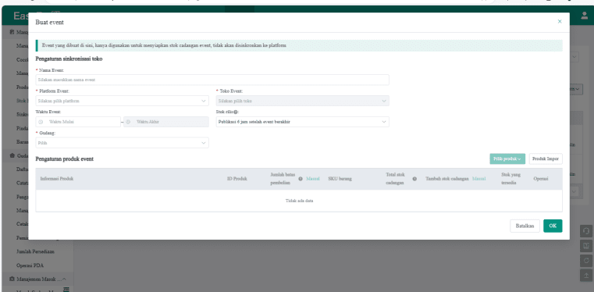Type in the Nama Event field

212,80
